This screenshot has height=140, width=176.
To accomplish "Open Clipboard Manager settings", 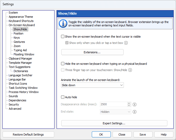I will click(20, 59).
